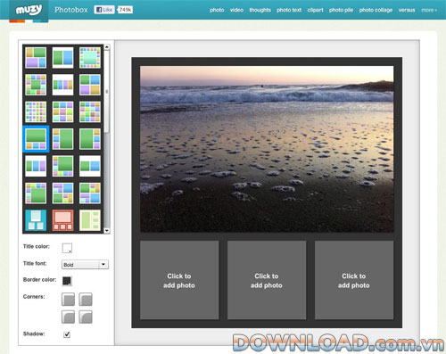Image resolution: width=446 pixels, height=354 pixels.
Task: Open 'photo text' from the header
Action: 289,10
